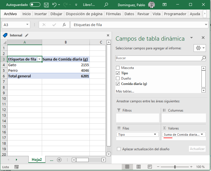The height and width of the screenshot is (171, 211).
Task: Click the 4046 value cell
Action: point(66,71)
